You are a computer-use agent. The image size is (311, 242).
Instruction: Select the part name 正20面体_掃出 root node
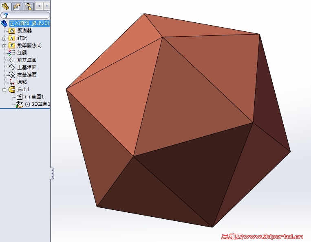[x=30, y=24]
